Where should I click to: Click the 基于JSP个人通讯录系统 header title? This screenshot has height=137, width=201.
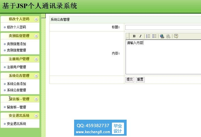coord(40,6)
